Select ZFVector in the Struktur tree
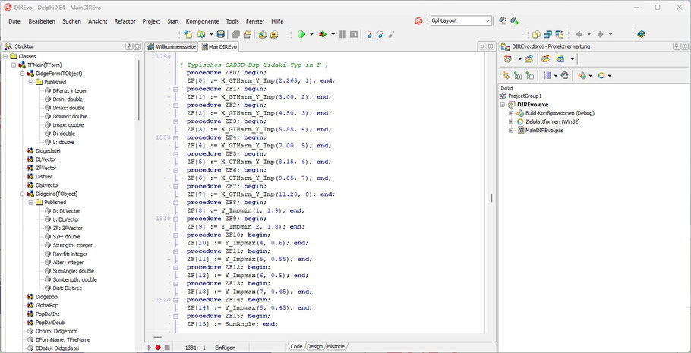This screenshot has width=691, height=353. [46, 168]
